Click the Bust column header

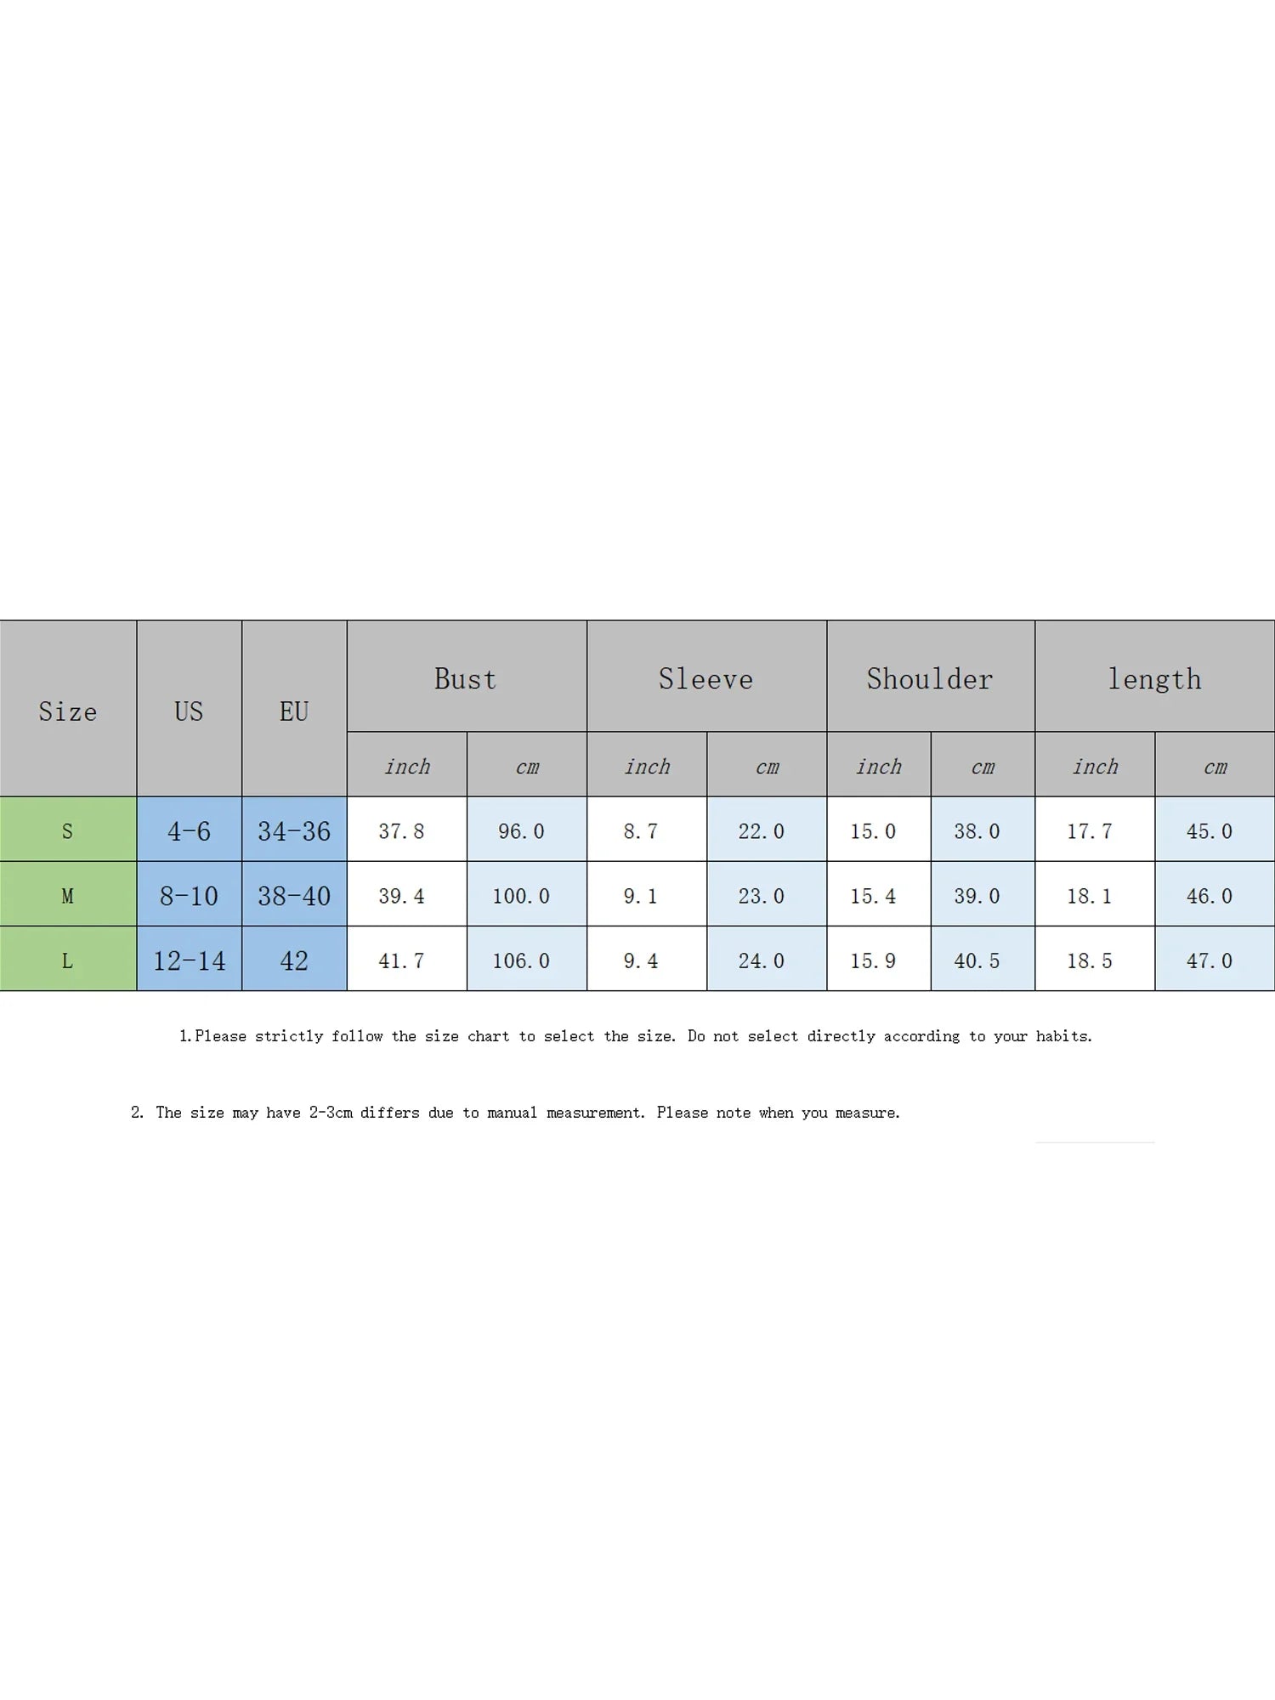tap(467, 677)
